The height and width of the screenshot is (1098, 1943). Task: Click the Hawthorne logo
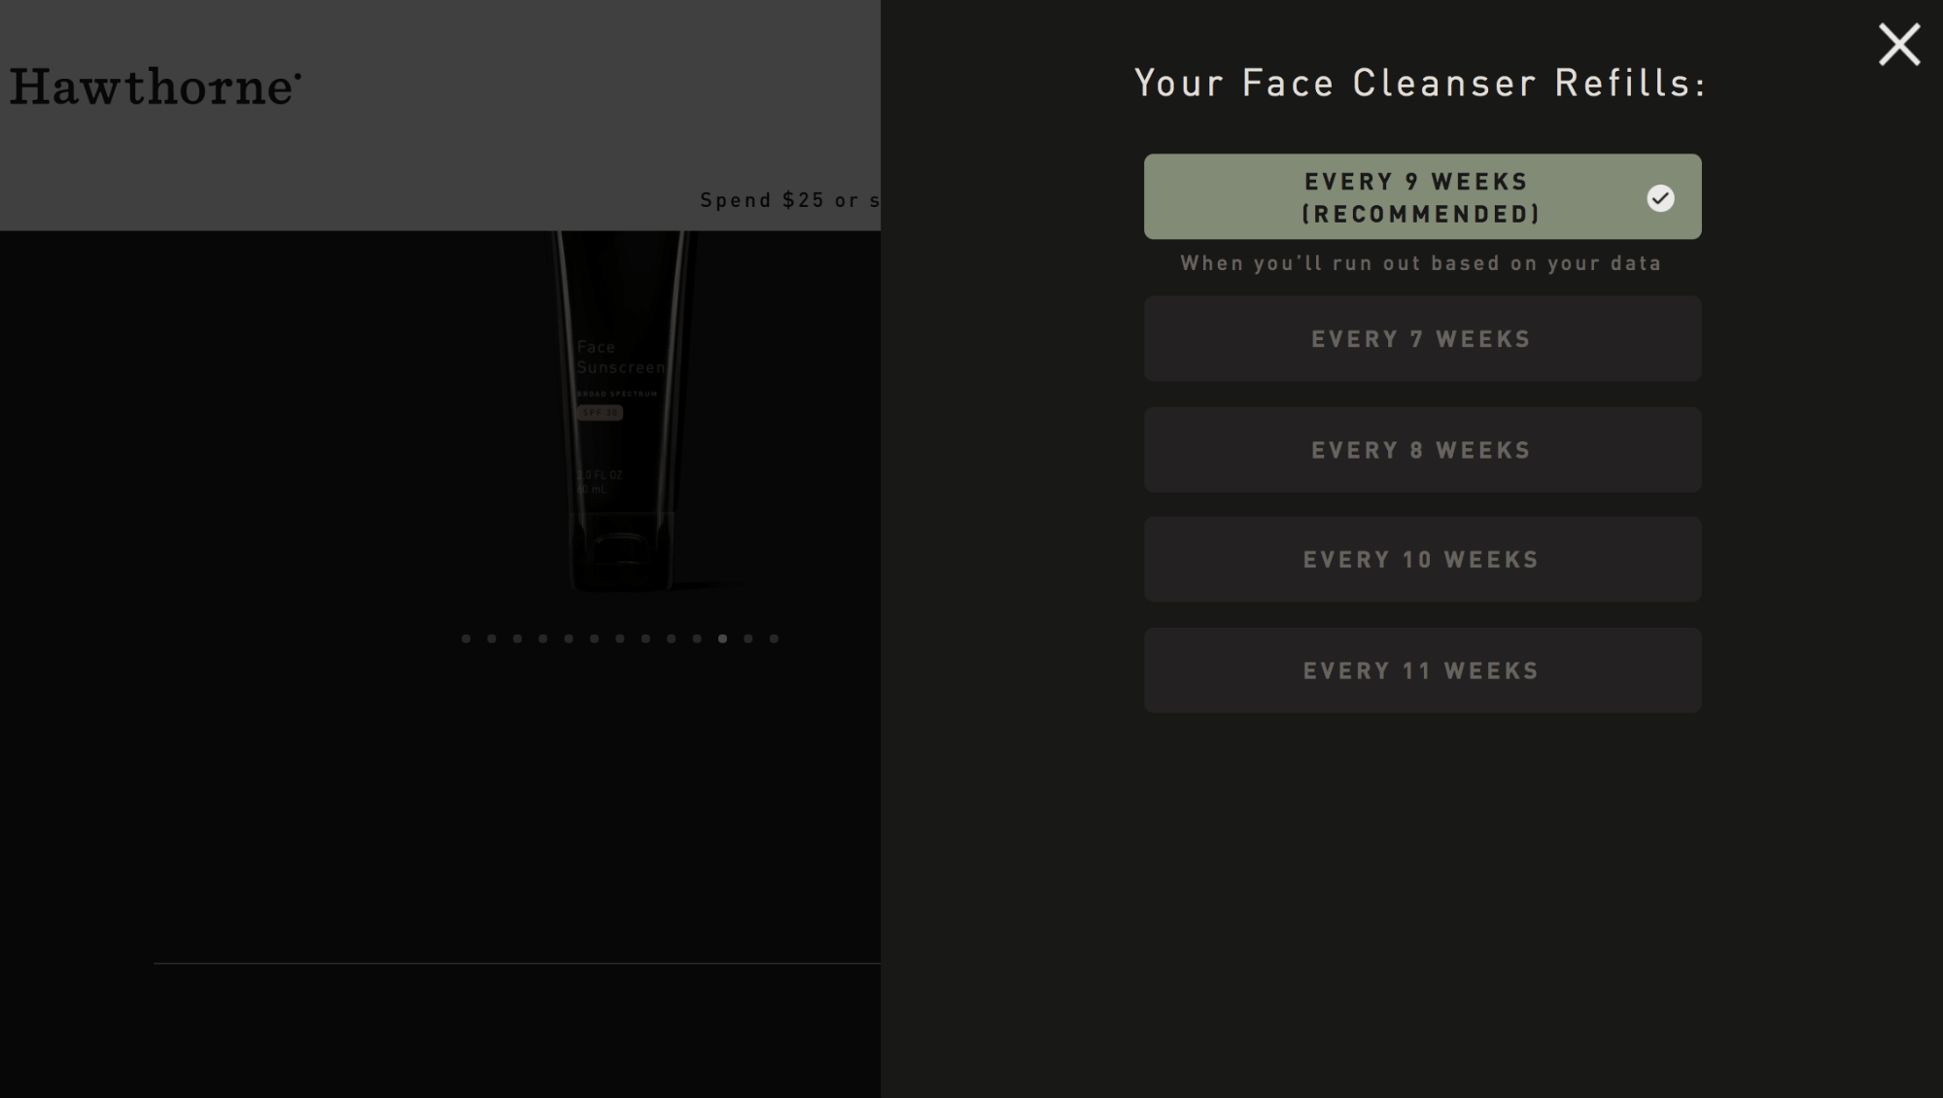[156, 87]
